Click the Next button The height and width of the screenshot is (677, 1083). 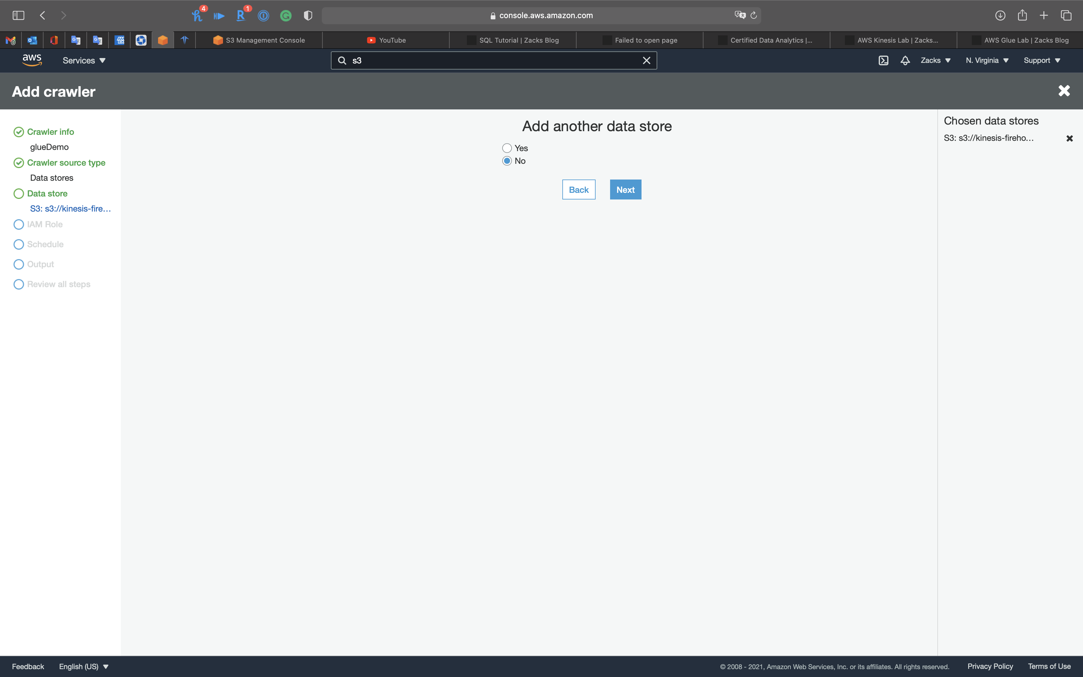625,189
